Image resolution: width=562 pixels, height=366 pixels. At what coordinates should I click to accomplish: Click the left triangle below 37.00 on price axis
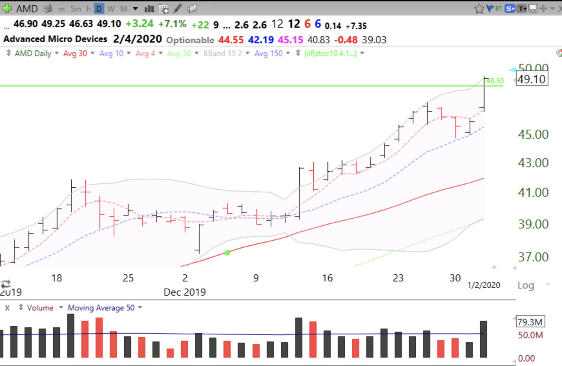click(x=514, y=268)
